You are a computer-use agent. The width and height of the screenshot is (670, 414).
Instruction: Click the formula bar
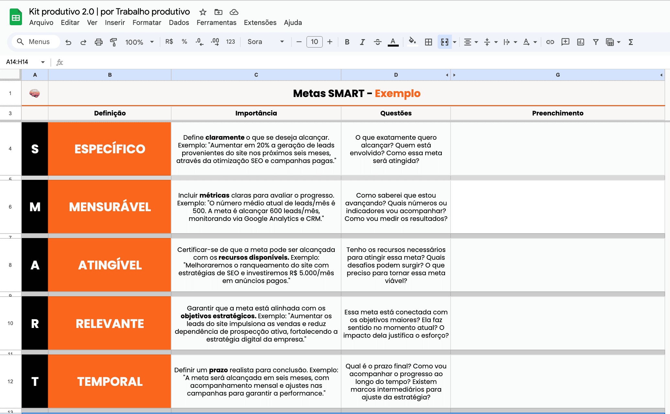click(366, 62)
